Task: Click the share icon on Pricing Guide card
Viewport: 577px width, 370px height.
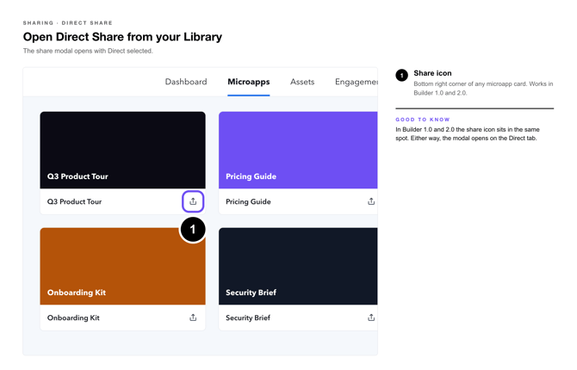Action: (371, 201)
